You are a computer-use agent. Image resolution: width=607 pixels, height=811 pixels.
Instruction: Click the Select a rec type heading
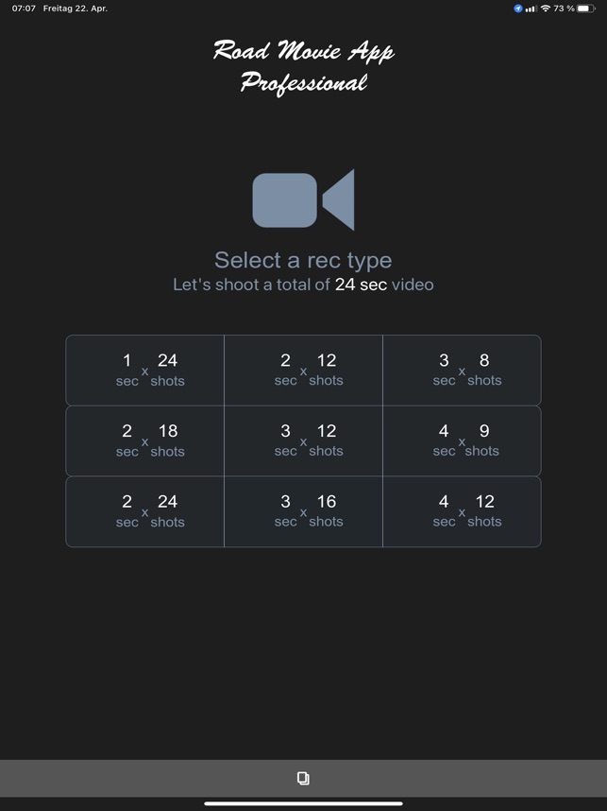(303, 260)
